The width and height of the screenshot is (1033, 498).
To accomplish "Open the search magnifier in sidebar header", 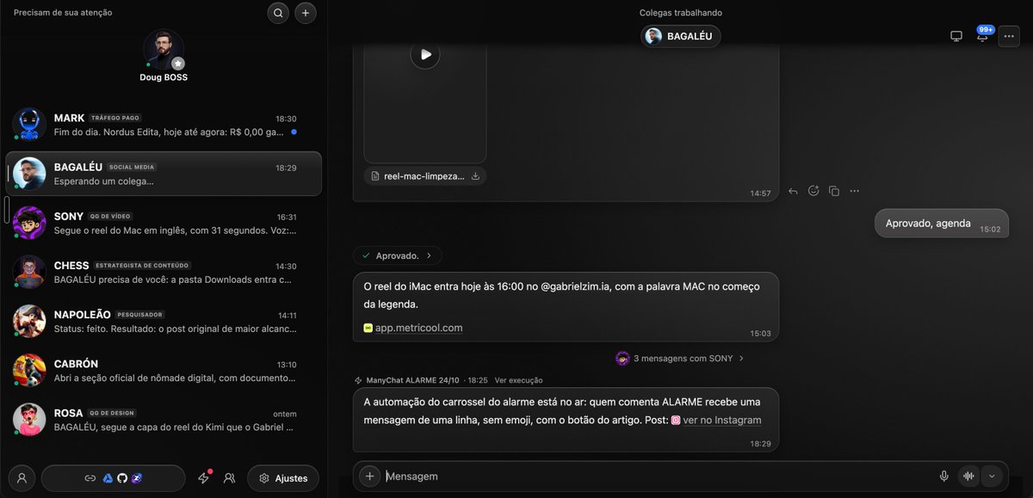I will pyautogui.click(x=278, y=13).
